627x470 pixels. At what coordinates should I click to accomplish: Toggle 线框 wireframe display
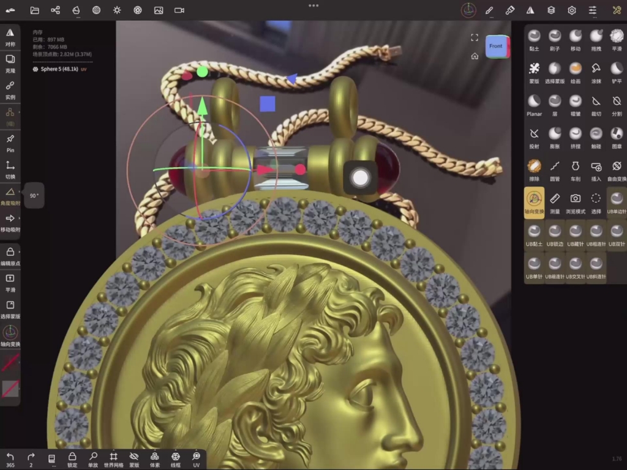pos(176,460)
